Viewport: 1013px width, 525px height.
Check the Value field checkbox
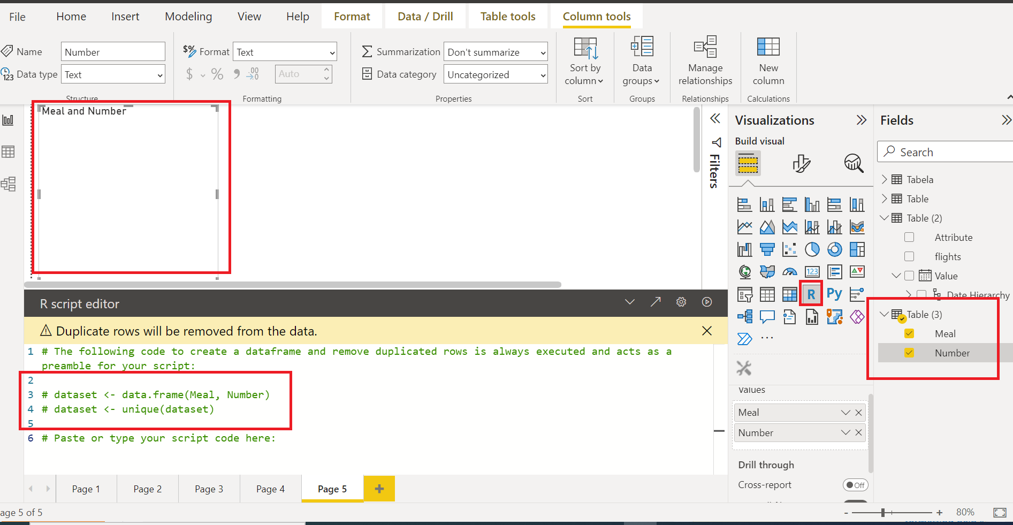[x=909, y=276]
